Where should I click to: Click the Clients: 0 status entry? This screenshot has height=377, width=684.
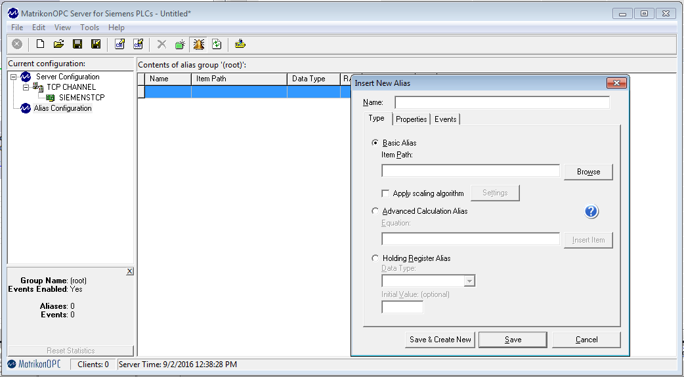93,365
